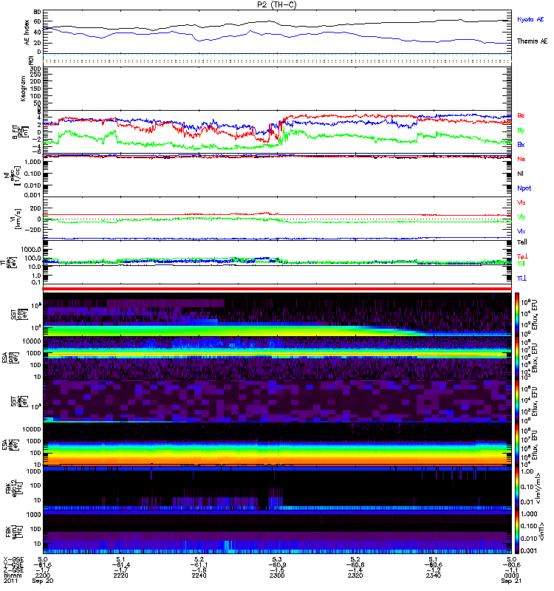Click the red bar above the SST ions spectrogram
This screenshot has width=554, height=591.
pyautogui.click(x=277, y=289)
